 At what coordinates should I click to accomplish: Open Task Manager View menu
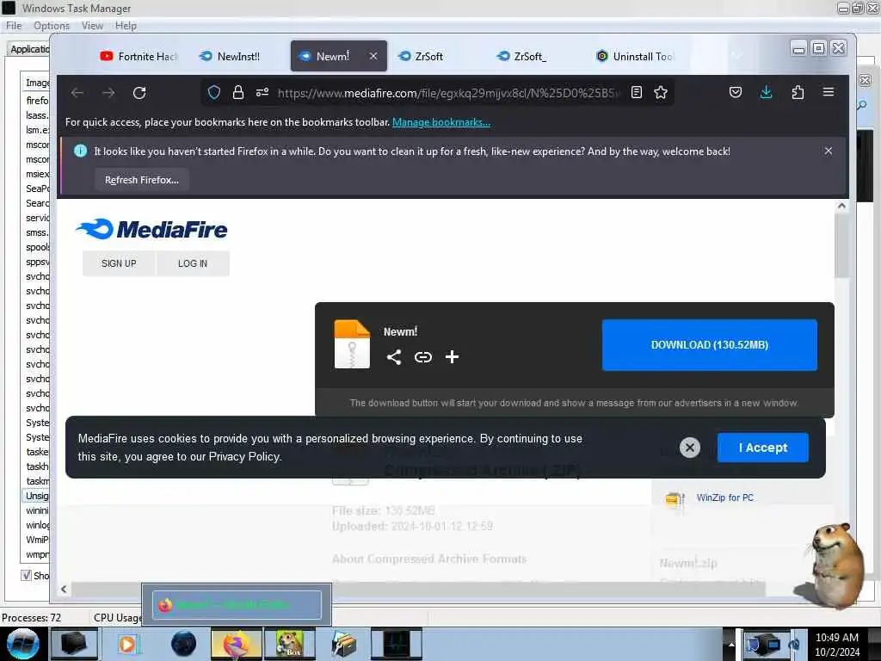tap(92, 26)
